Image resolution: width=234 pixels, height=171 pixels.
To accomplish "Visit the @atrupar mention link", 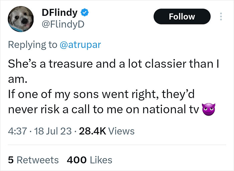I will tap(80, 45).
